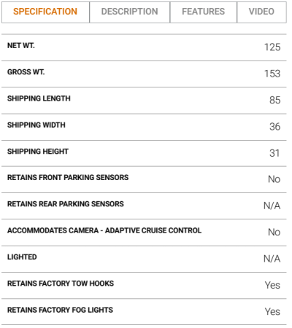292x328 pixels.
Task: Click Retains Front Parking Sensors label
Action: [x=68, y=178]
